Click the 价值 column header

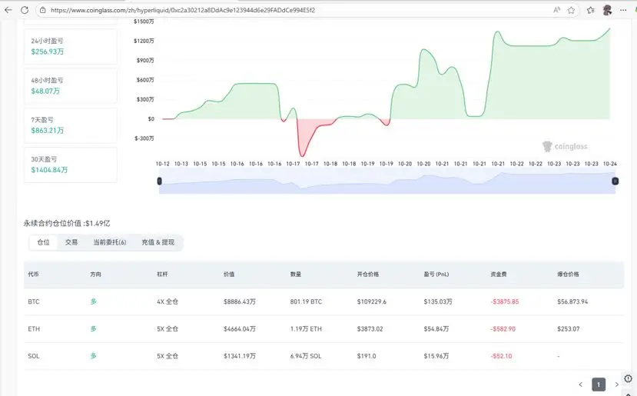(229, 275)
